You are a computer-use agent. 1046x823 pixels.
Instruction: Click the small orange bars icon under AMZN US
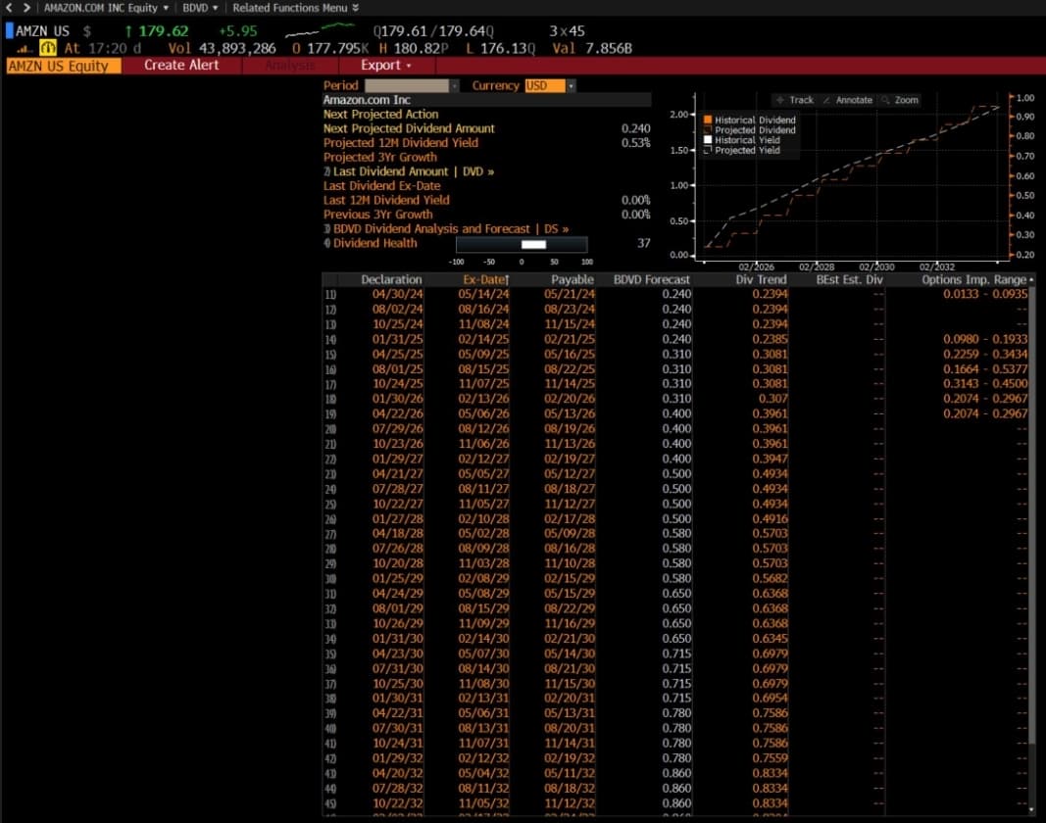(25, 49)
